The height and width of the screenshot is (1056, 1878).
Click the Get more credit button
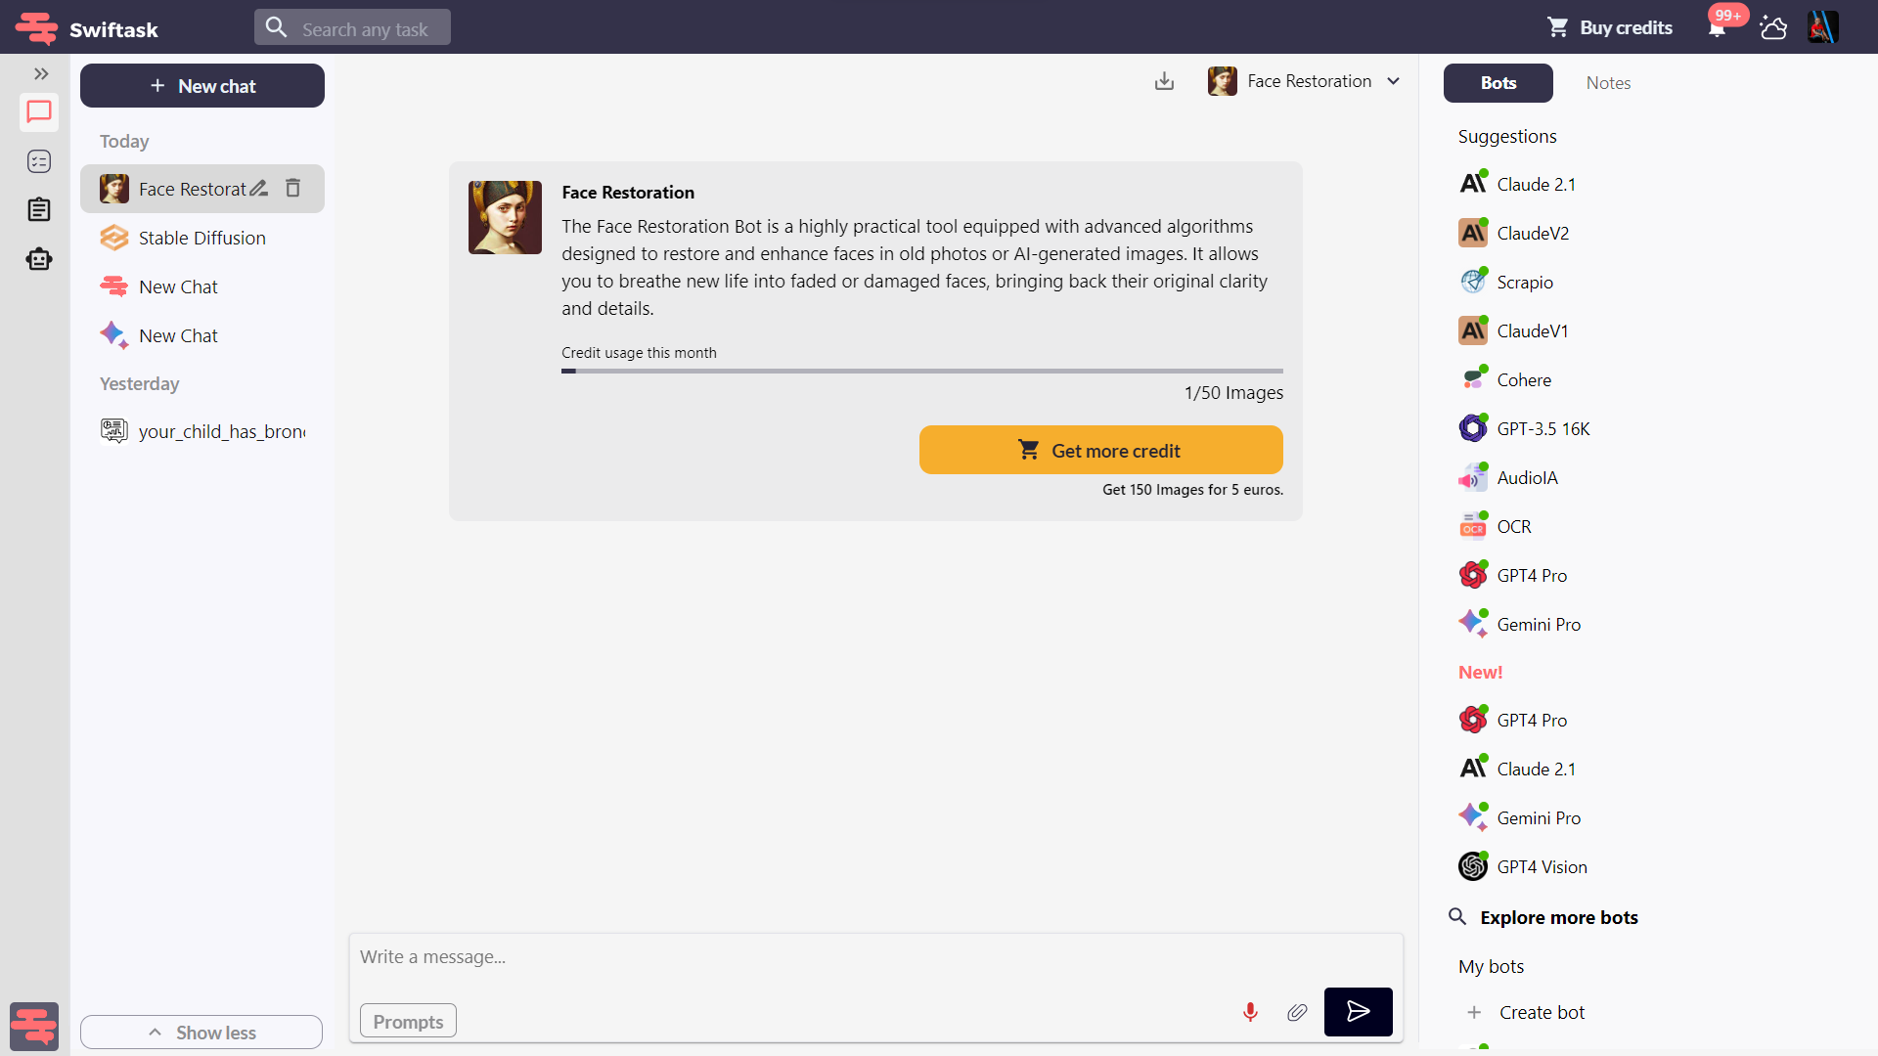pyautogui.click(x=1100, y=450)
